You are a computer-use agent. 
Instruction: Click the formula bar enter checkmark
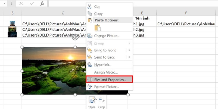pyautogui.click(x=32, y=4)
